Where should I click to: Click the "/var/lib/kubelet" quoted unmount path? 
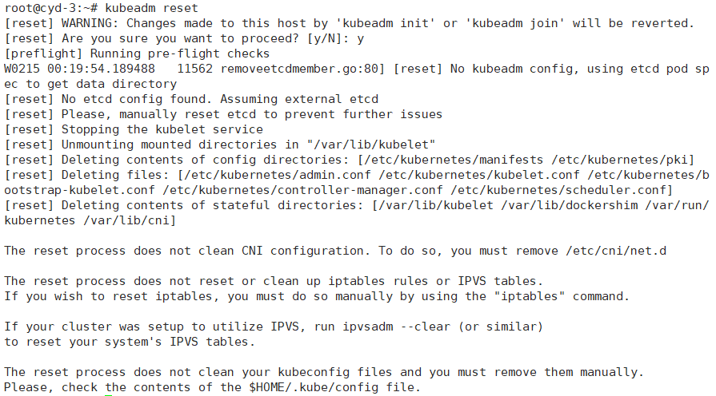[x=371, y=145]
